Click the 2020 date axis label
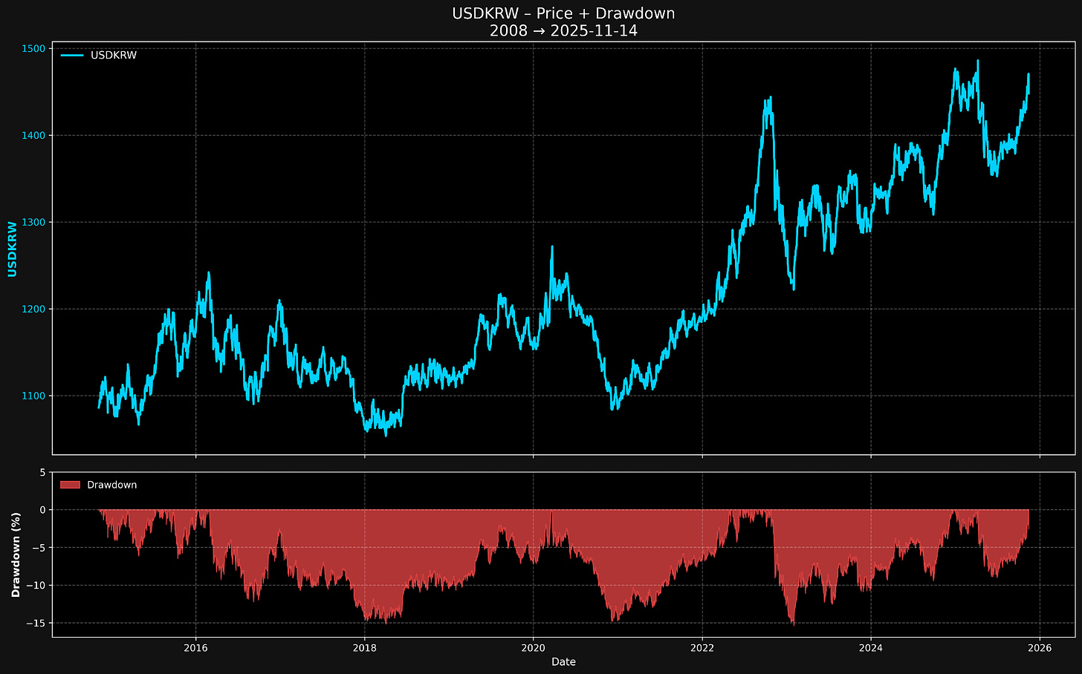The image size is (1082, 674). click(x=533, y=647)
